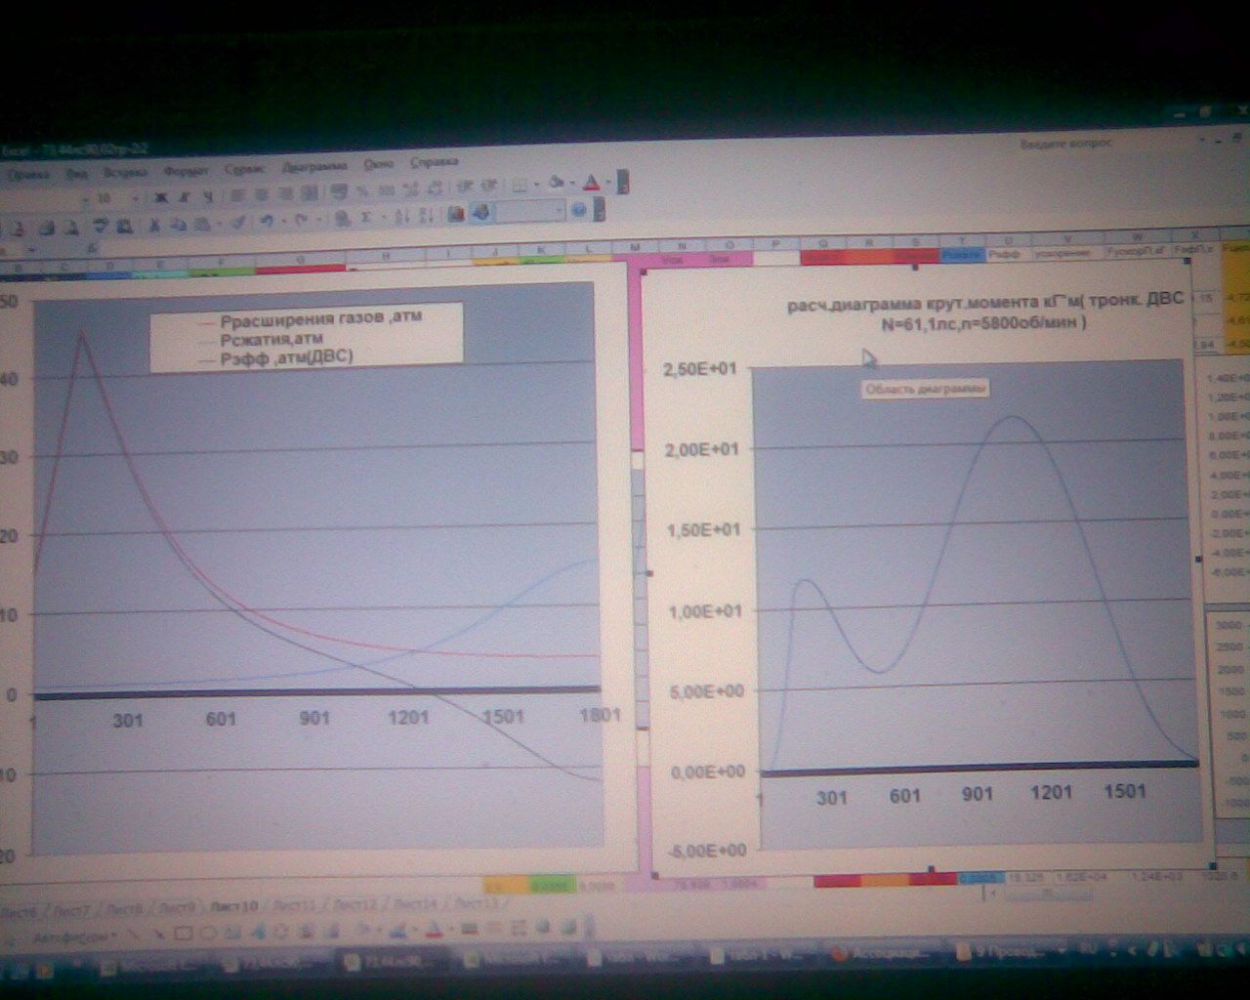The height and width of the screenshot is (1000, 1250).
Task: Open the Справка menu
Action: [x=434, y=162]
